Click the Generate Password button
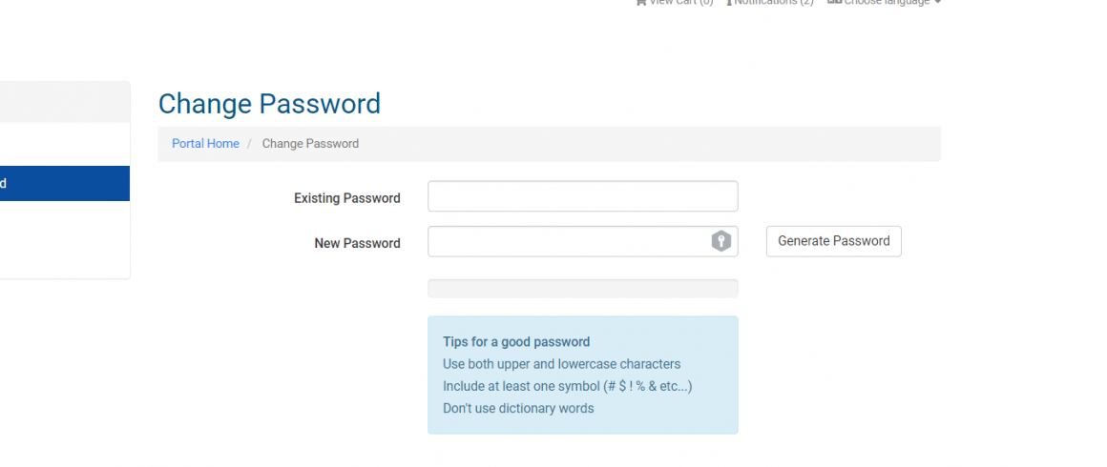 tap(834, 241)
